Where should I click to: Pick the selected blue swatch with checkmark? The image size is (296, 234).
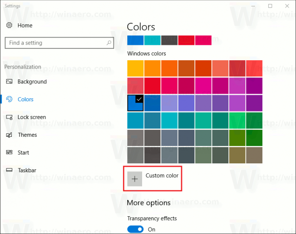[x=135, y=103]
